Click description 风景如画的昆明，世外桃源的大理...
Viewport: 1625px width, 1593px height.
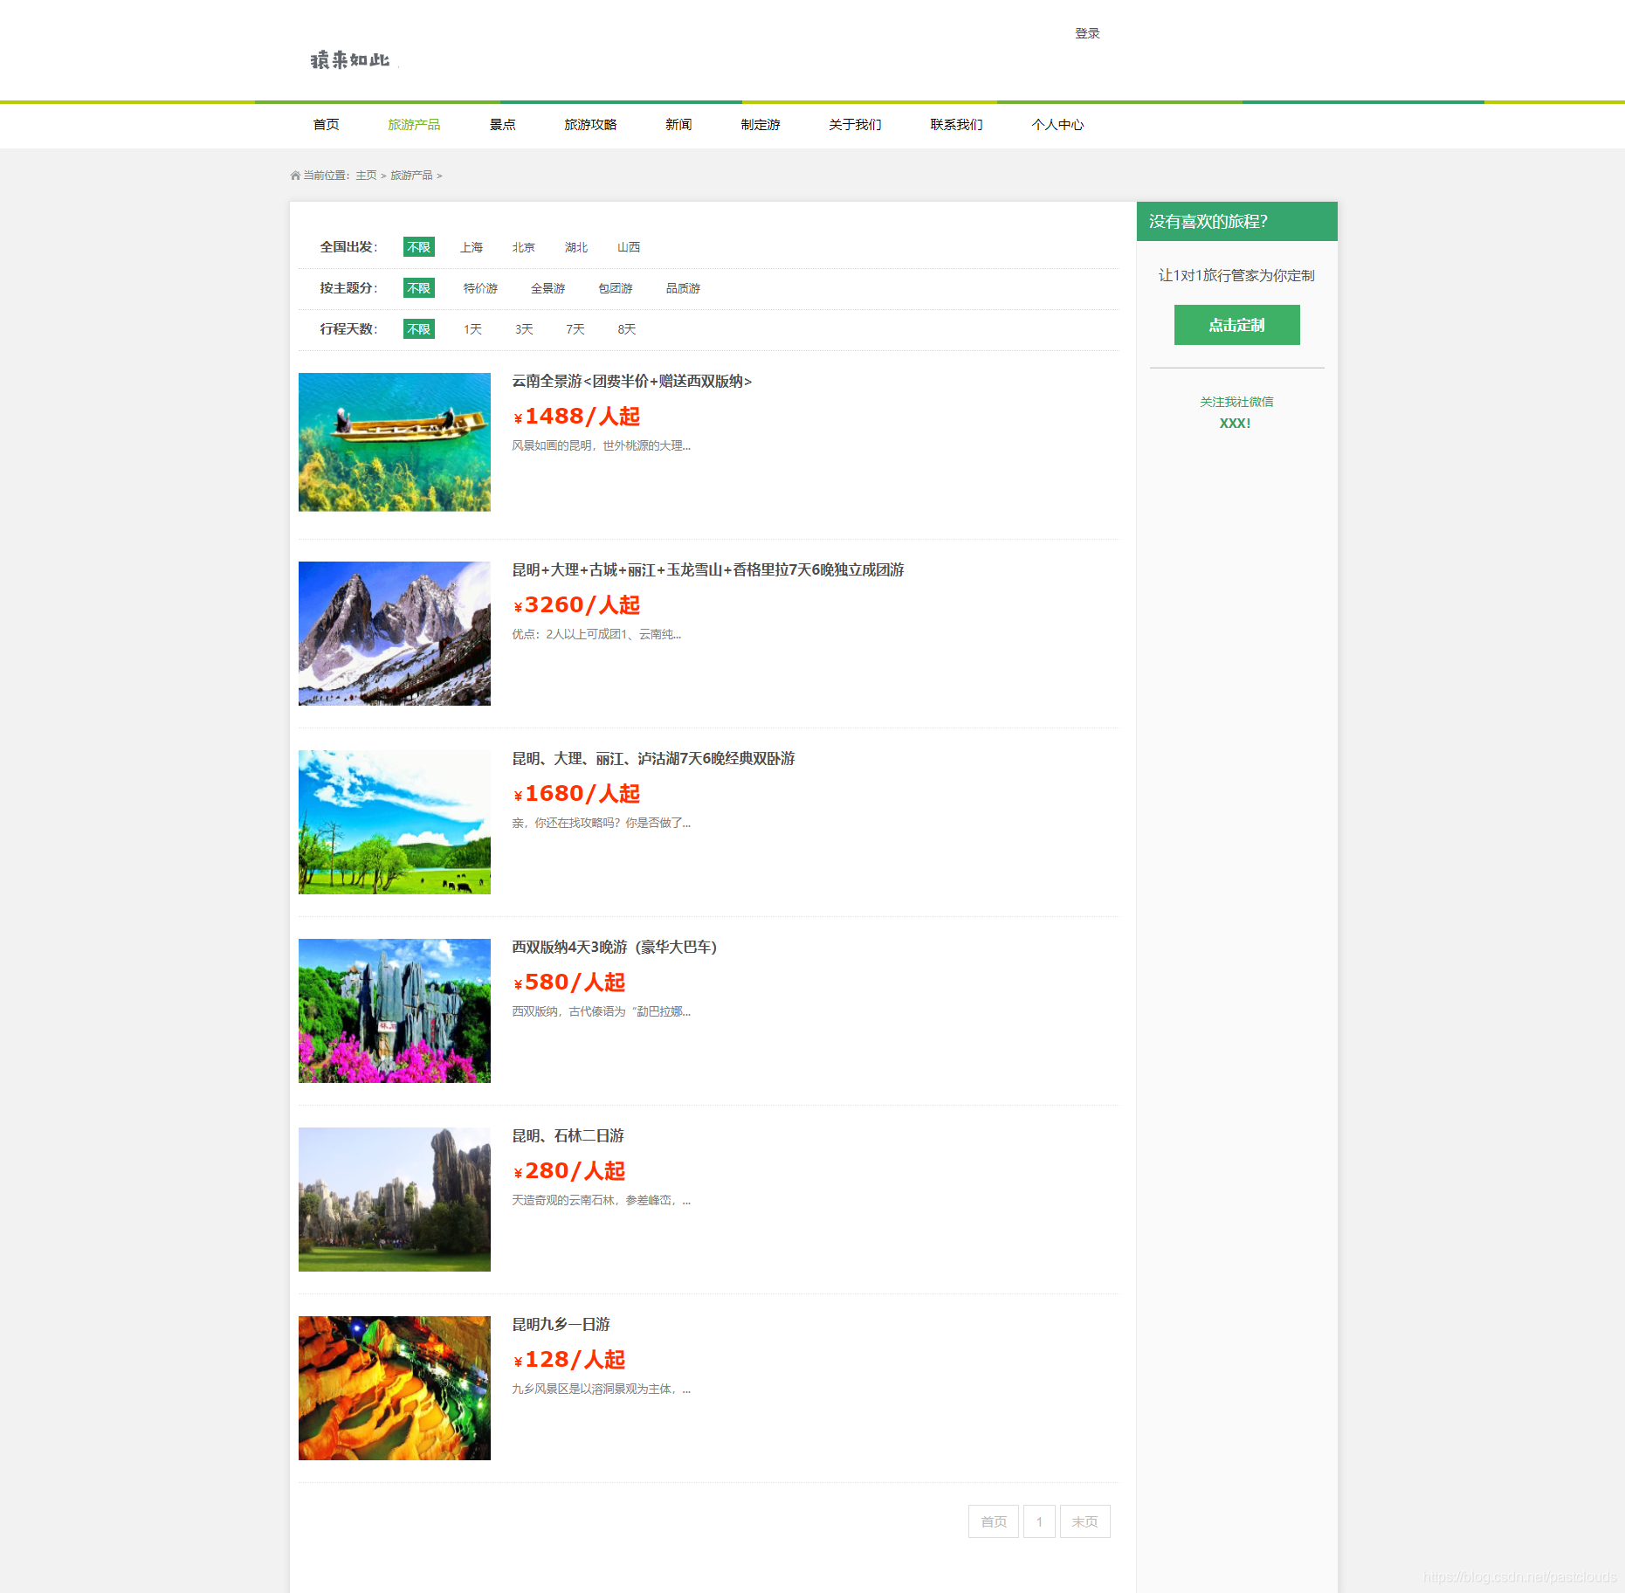[x=601, y=445]
